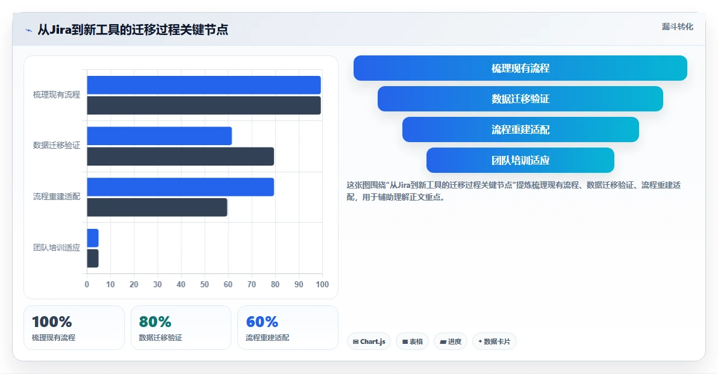This screenshot has height=374, width=718.
Task: Click the blue bar for 数据迁移验证
Action: pos(160,136)
